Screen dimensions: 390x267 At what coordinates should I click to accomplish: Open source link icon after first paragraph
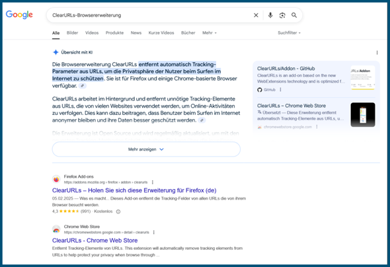point(83,86)
